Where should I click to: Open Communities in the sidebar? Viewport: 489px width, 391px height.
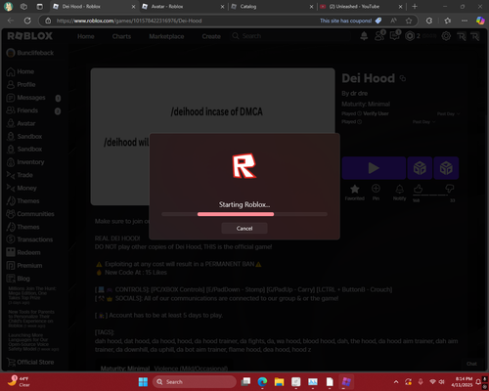pos(30,214)
